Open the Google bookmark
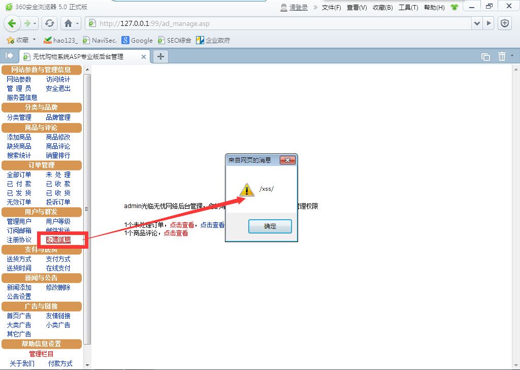Screen dimensions: 520x370 tap(137, 41)
